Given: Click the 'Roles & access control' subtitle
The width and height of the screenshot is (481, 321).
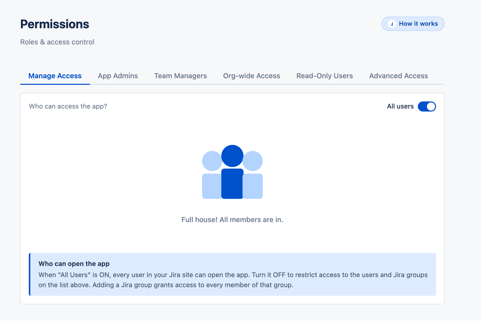Looking at the screenshot, I should [x=57, y=42].
